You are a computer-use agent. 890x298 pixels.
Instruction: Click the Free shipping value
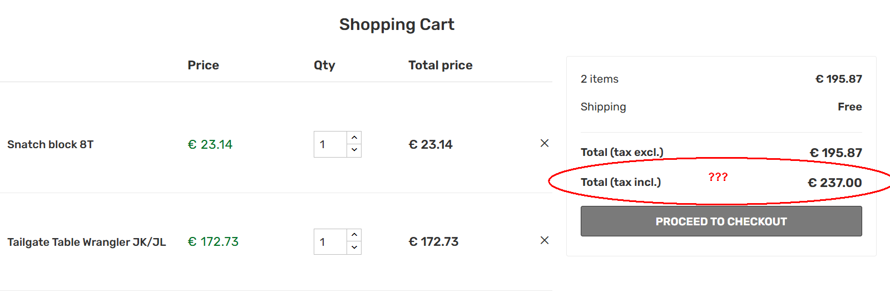click(x=849, y=107)
